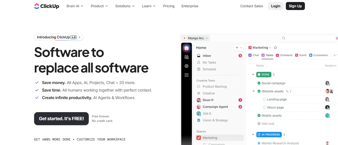
Task: Switch to the Schedule view tab
Action: (x=284, y=55)
